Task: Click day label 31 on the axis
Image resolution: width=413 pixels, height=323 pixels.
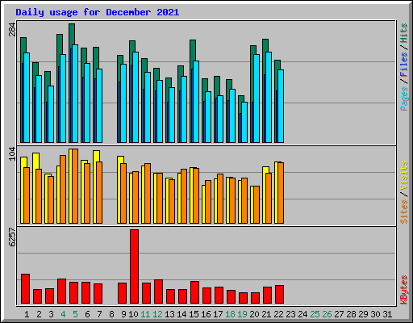Action: pyautogui.click(x=387, y=314)
